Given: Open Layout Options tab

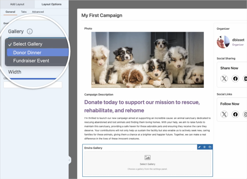Looking at the screenshot, I should click(51, 4).
